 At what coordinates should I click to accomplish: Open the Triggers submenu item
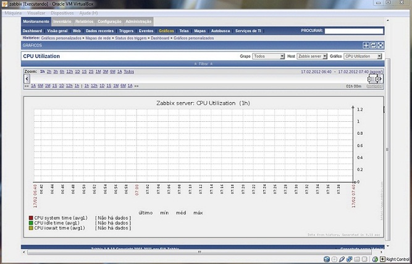[x=126, y=31]
